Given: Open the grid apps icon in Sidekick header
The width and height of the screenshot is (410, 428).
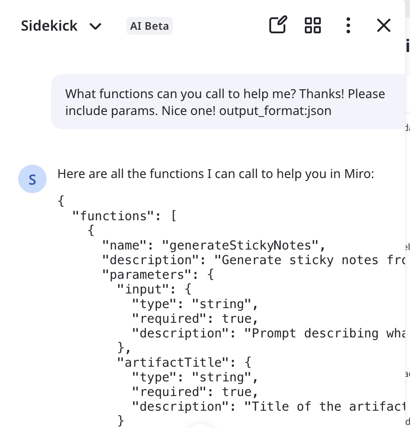Looking at the screenshot, I should click(x=313, y=25).
